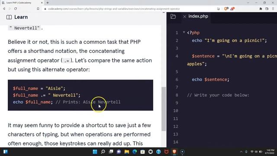Open Brave Shields lion icon
The height and width of the screenshot is (156, 277).
pos(226,9)
